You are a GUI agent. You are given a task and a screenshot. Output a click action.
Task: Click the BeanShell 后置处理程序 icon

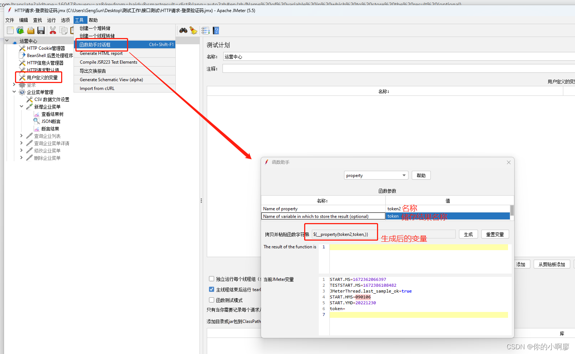[x=22, y=56]
